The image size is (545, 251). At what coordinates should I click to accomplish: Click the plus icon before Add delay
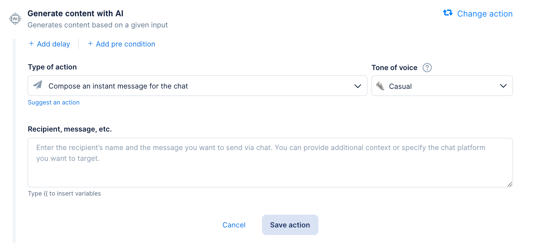pyautogui.click(x=31, y=44)
